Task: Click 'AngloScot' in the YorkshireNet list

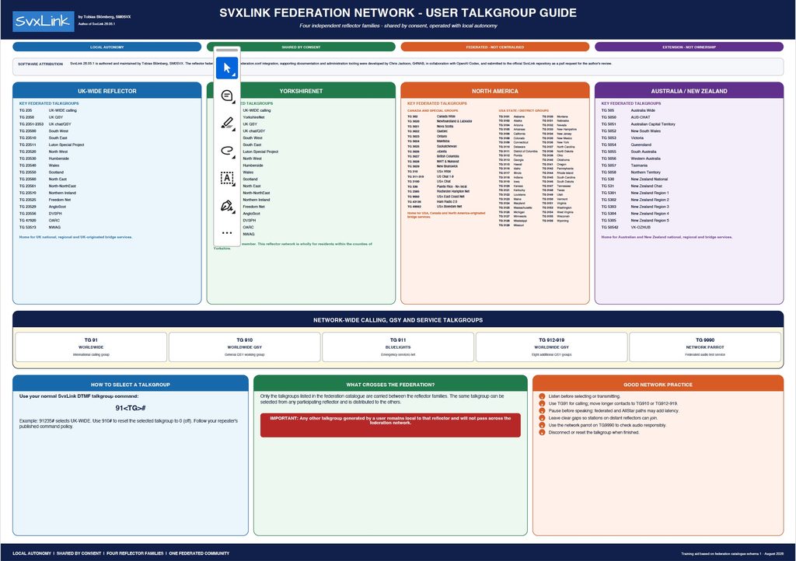Action: pyautogui.click(x=251, y=214)
